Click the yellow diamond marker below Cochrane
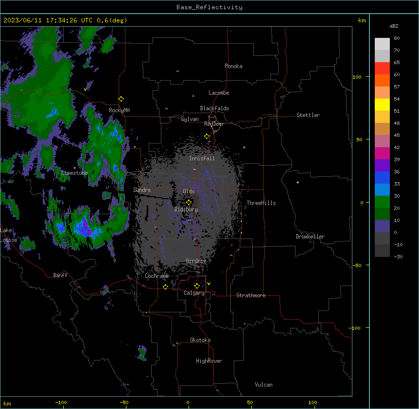Viewport: 419px width, 409px height. tap(165, 287)
